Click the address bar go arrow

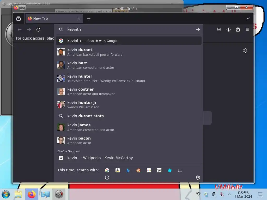coord(198,30)
